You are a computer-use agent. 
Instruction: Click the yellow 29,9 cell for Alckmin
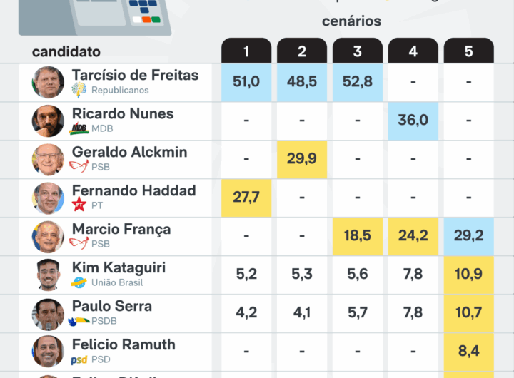point(302,159)
